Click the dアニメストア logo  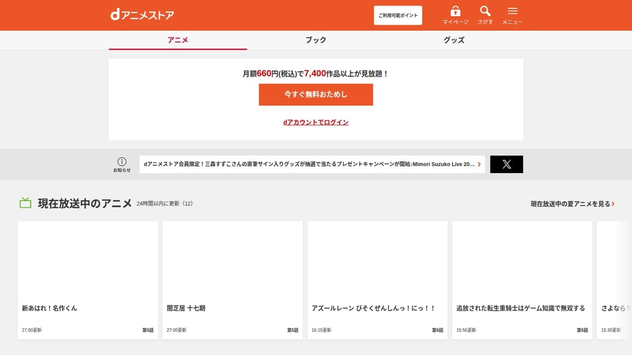142,15
